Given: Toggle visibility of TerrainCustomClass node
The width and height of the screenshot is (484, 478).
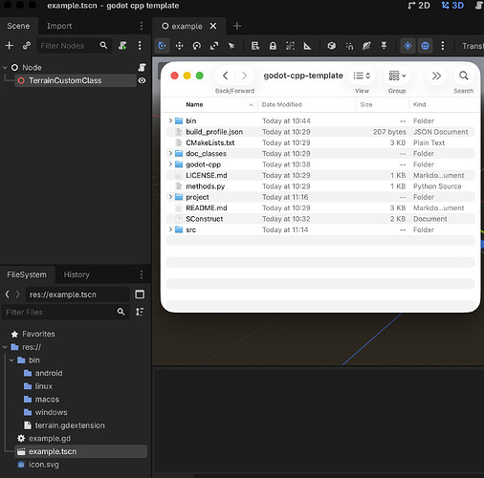Looking at the screenshot, I should pos(142,80).
